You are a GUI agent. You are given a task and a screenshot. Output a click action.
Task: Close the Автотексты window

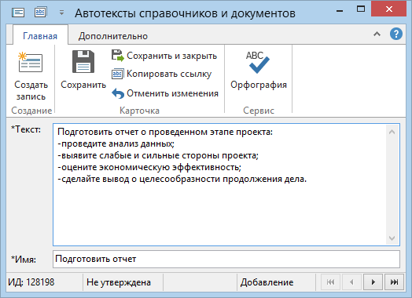pos(389,9)
